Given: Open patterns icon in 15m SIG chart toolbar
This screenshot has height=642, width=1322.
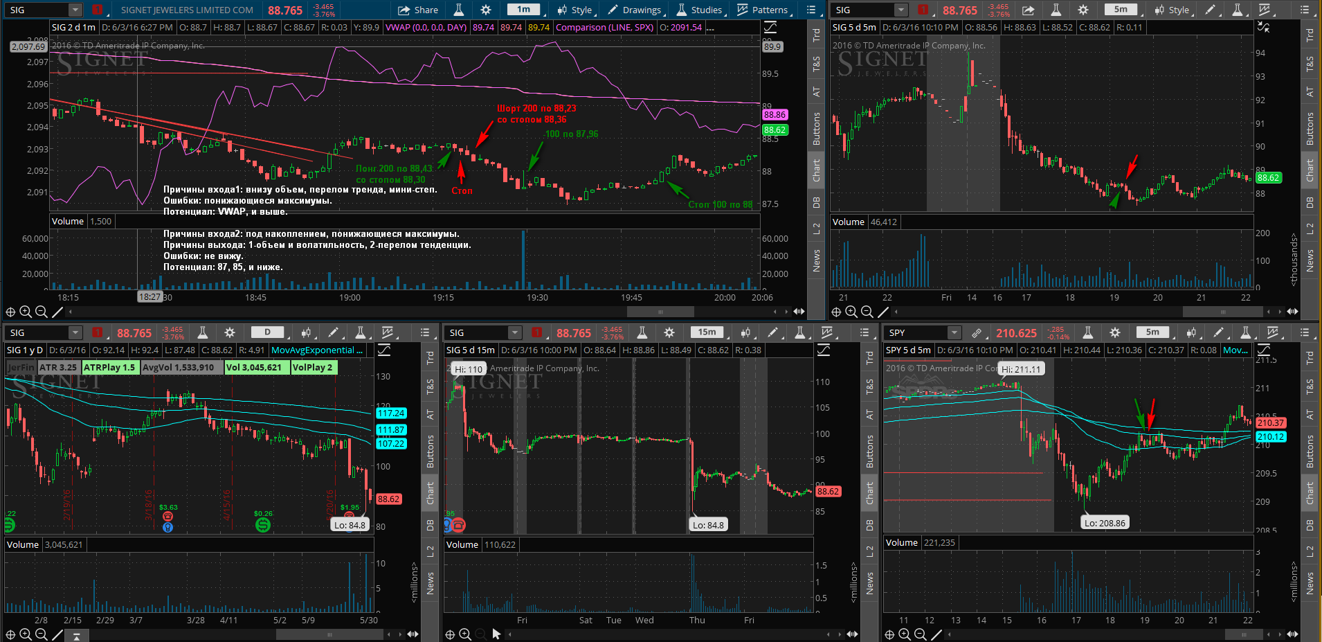Looking at the screenshot, I should (826, 332).
